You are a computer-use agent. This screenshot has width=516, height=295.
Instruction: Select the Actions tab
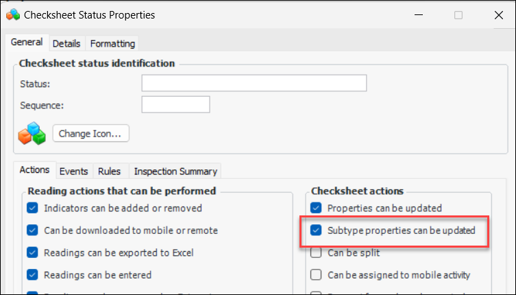tap(34, 170)
